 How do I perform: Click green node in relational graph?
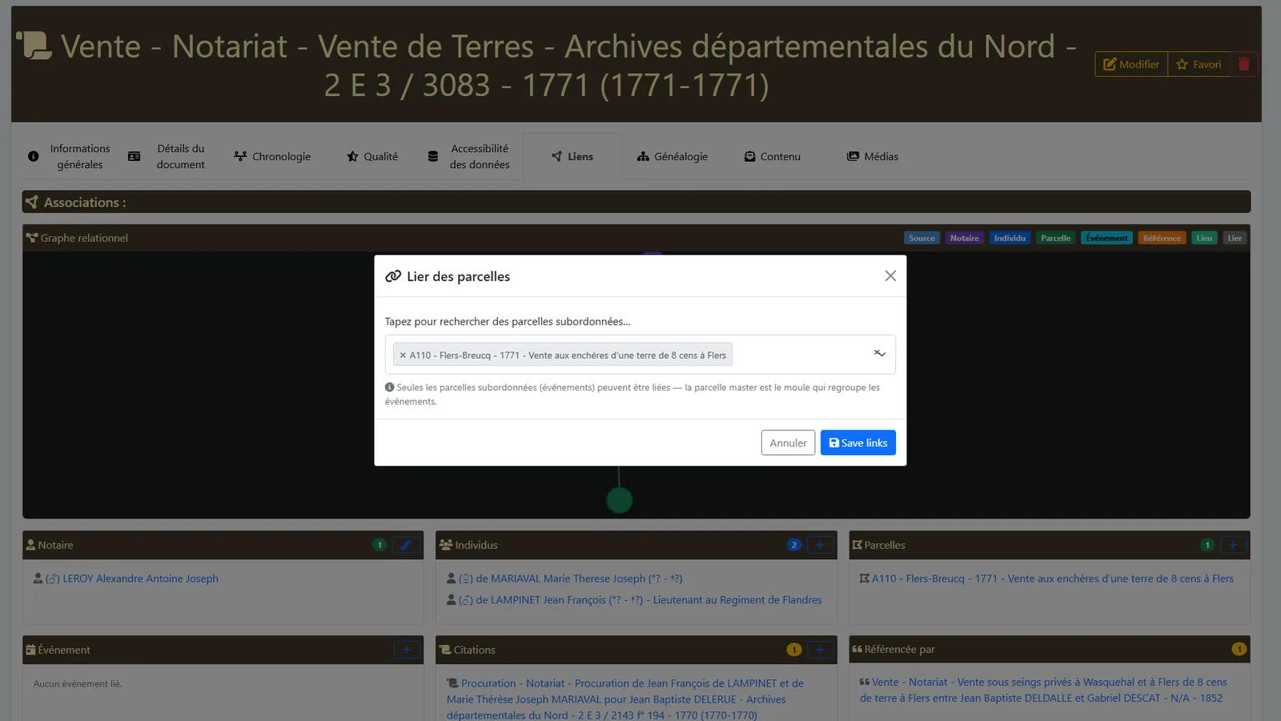point(619,501)
